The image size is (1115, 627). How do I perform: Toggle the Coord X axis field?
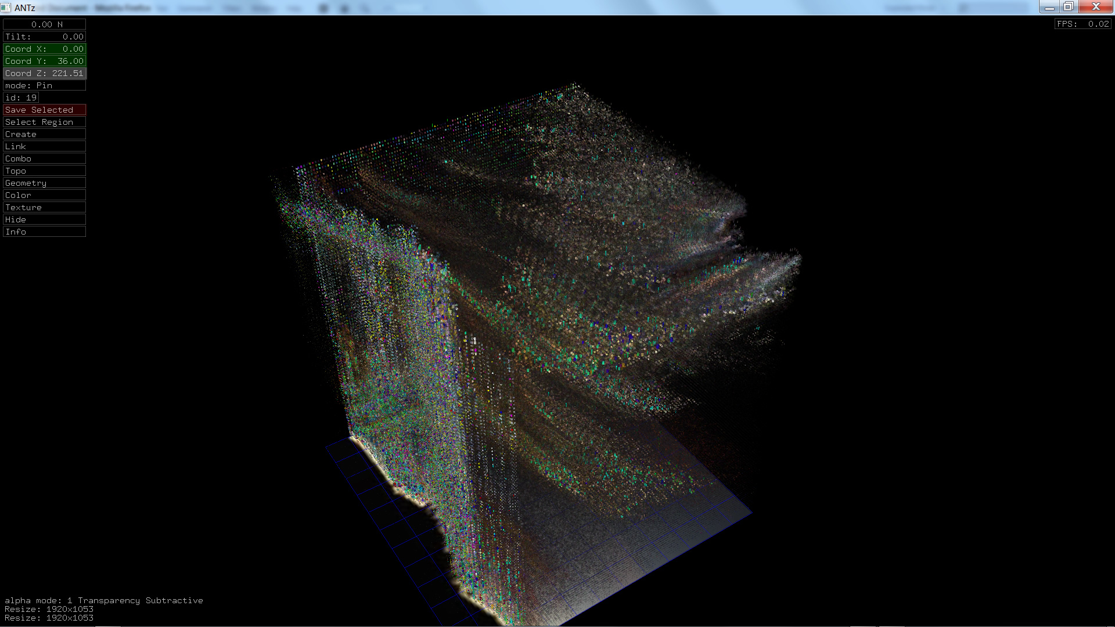(44, 49)
